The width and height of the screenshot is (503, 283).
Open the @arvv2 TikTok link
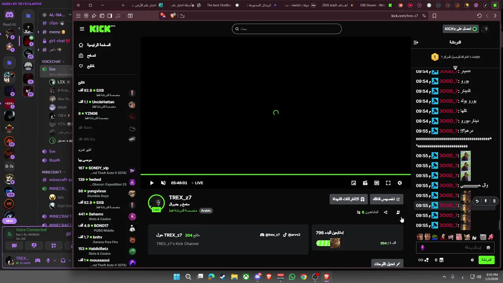(292, 235)
